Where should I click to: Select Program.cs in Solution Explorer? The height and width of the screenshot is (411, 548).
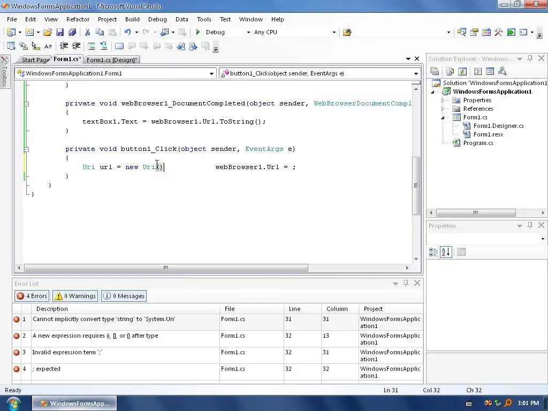478,143
